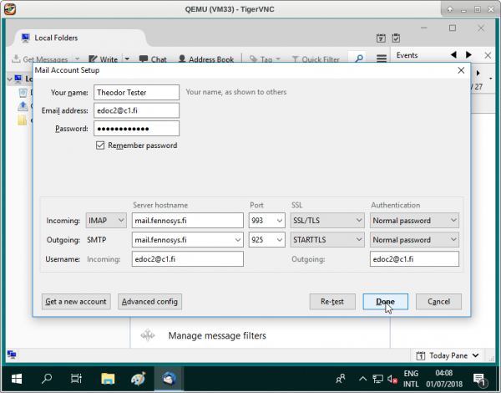The height and width of the screenshot is (393, 501).
Task: Open the Incoming protocol IMAP dropdown
Action: point(106,221)
